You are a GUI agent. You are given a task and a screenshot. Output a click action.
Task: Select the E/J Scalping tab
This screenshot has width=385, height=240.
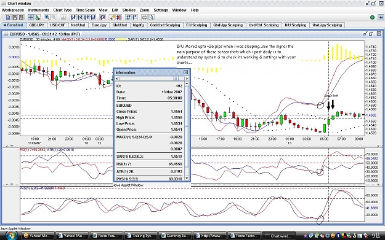point(197,25)
